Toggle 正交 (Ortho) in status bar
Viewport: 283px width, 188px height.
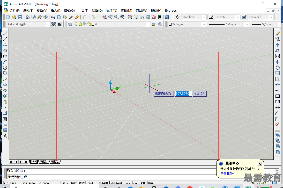tap(82, 183)
